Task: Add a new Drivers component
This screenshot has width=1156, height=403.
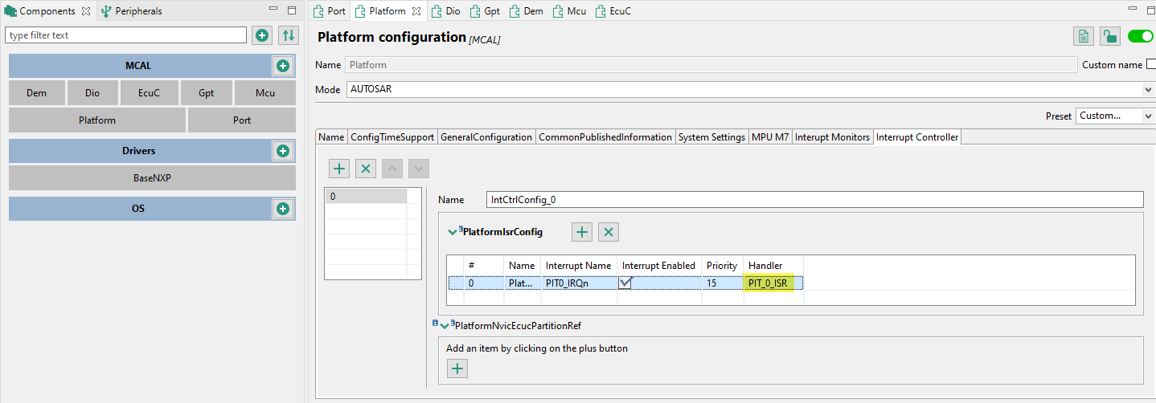Action: point(282,151)
